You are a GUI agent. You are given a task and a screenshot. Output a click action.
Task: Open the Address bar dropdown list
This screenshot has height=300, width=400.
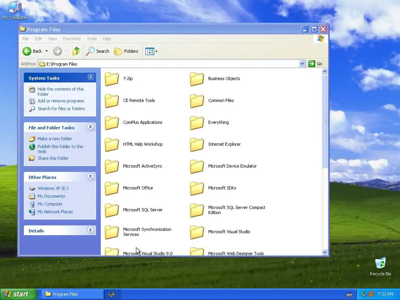(302, 64)
